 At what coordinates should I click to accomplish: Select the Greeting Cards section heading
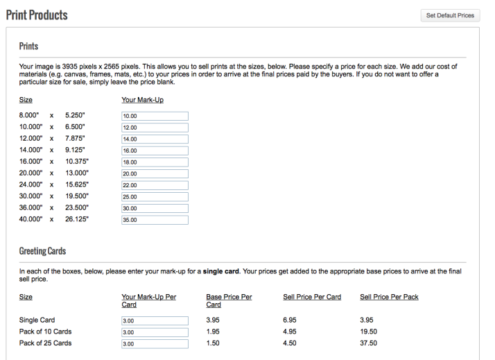(42, 251)
